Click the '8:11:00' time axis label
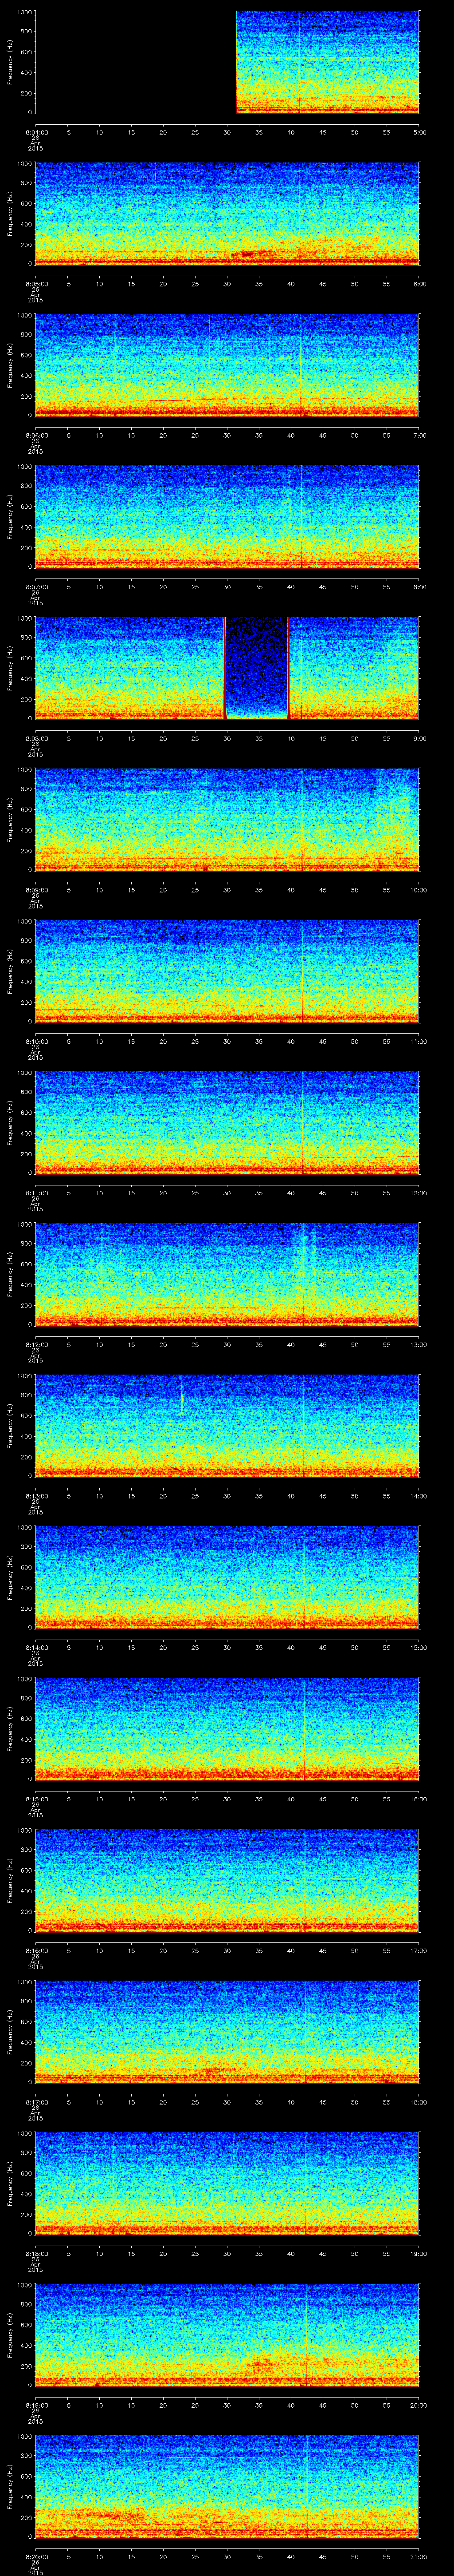 tap(36, 1192)
